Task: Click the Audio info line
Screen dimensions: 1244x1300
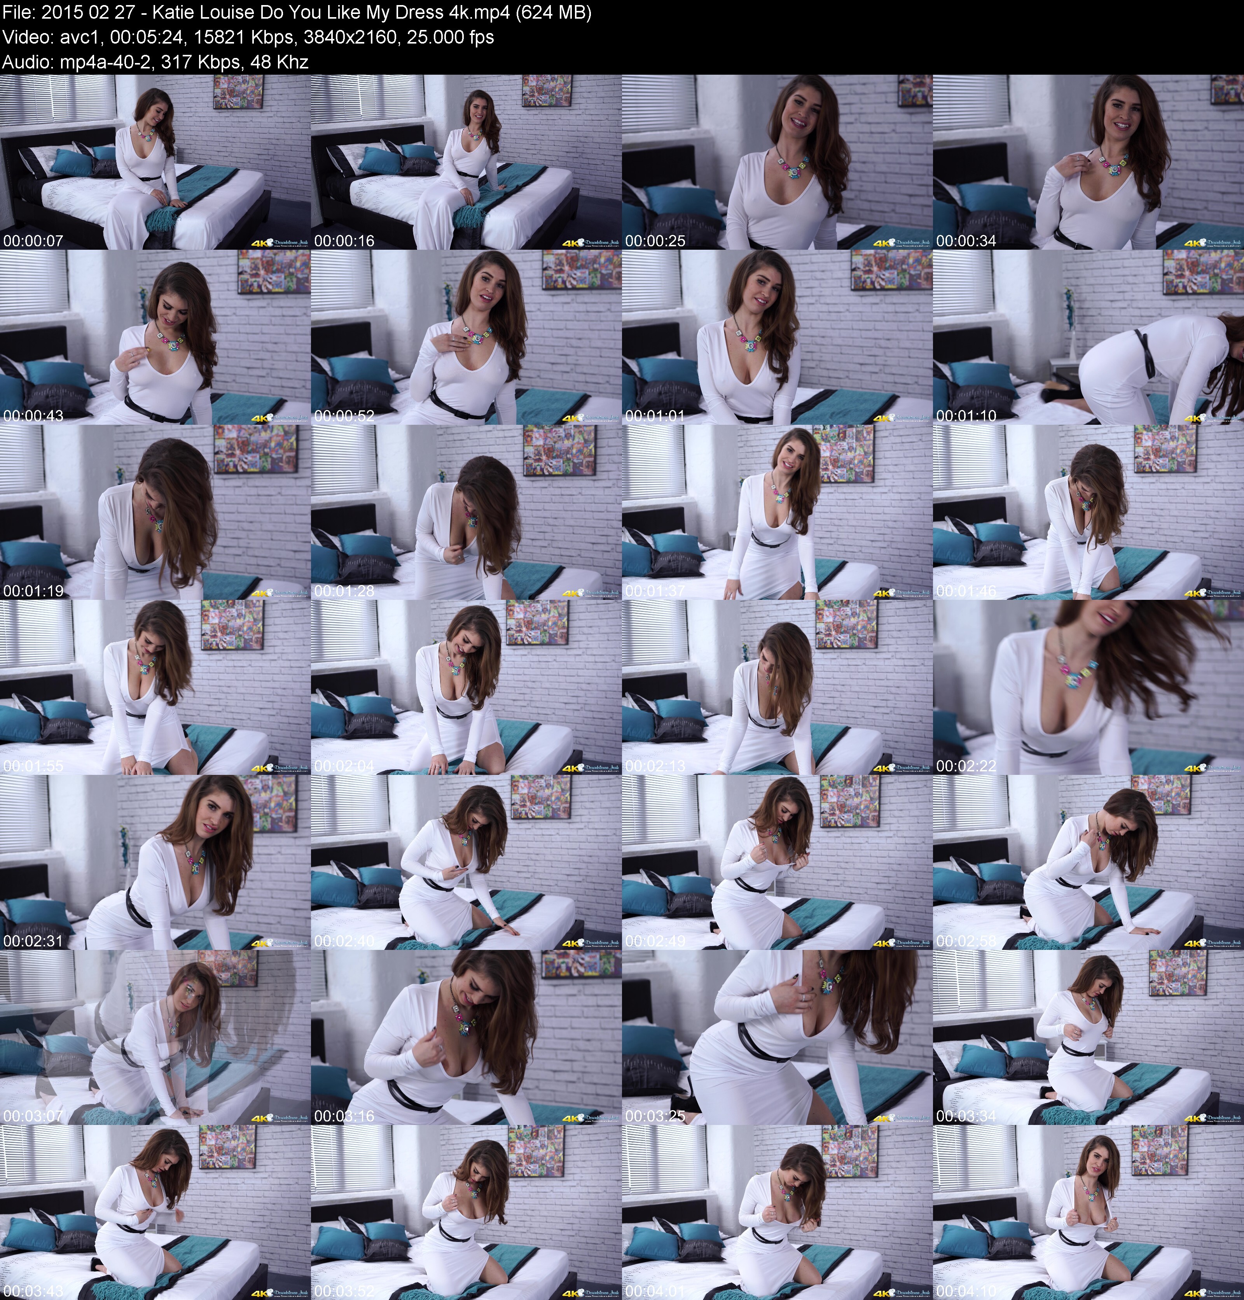Action: pyautogui.click(x=155, y=62)
